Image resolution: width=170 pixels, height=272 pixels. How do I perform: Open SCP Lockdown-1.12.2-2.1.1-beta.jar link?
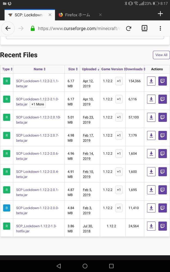[x=37, y=83]
